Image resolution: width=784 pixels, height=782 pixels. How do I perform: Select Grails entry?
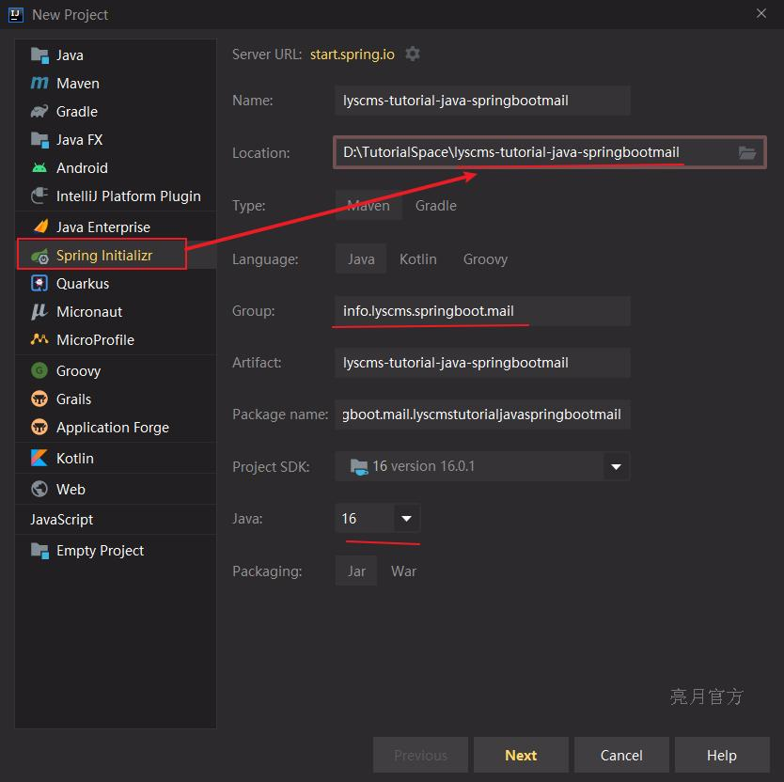pos(116,399)
